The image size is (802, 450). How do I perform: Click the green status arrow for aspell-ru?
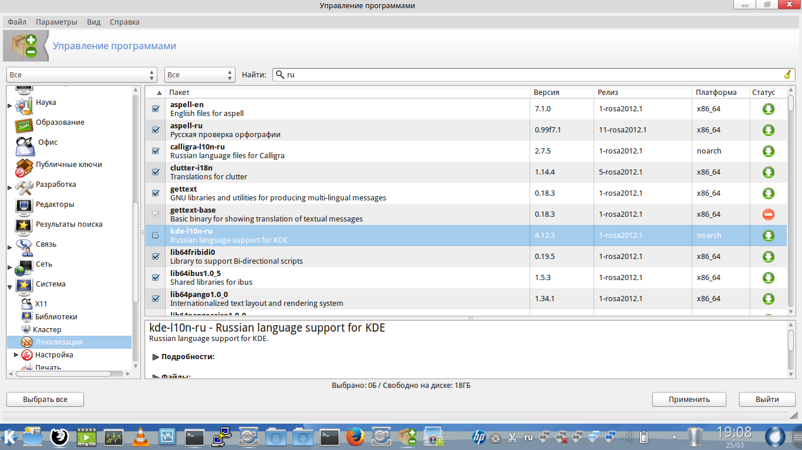769,130
